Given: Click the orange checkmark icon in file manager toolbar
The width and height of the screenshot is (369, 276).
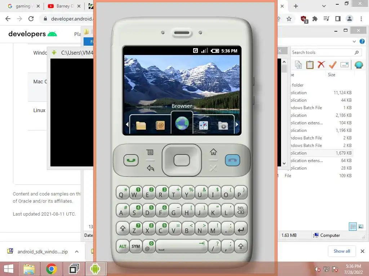Looking at the screenshot, I should point(333,65).
